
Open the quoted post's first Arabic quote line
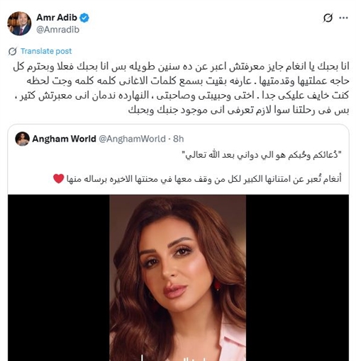(x=262, y=155)
